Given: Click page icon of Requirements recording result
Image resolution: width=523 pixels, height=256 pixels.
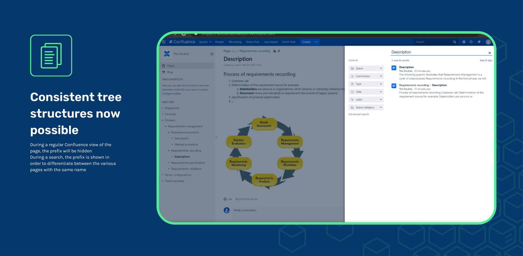Looking at the screenshot, I should tap(394, 86).
